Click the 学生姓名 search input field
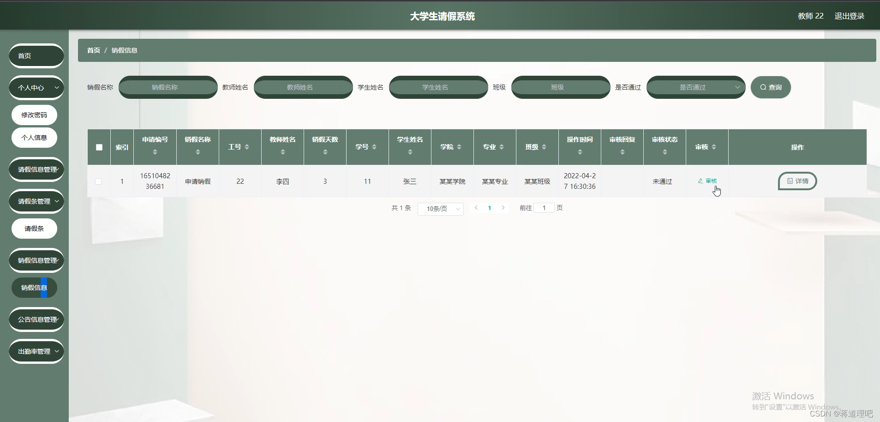Viewport: 880px width, 422px height. click(437, 87)
